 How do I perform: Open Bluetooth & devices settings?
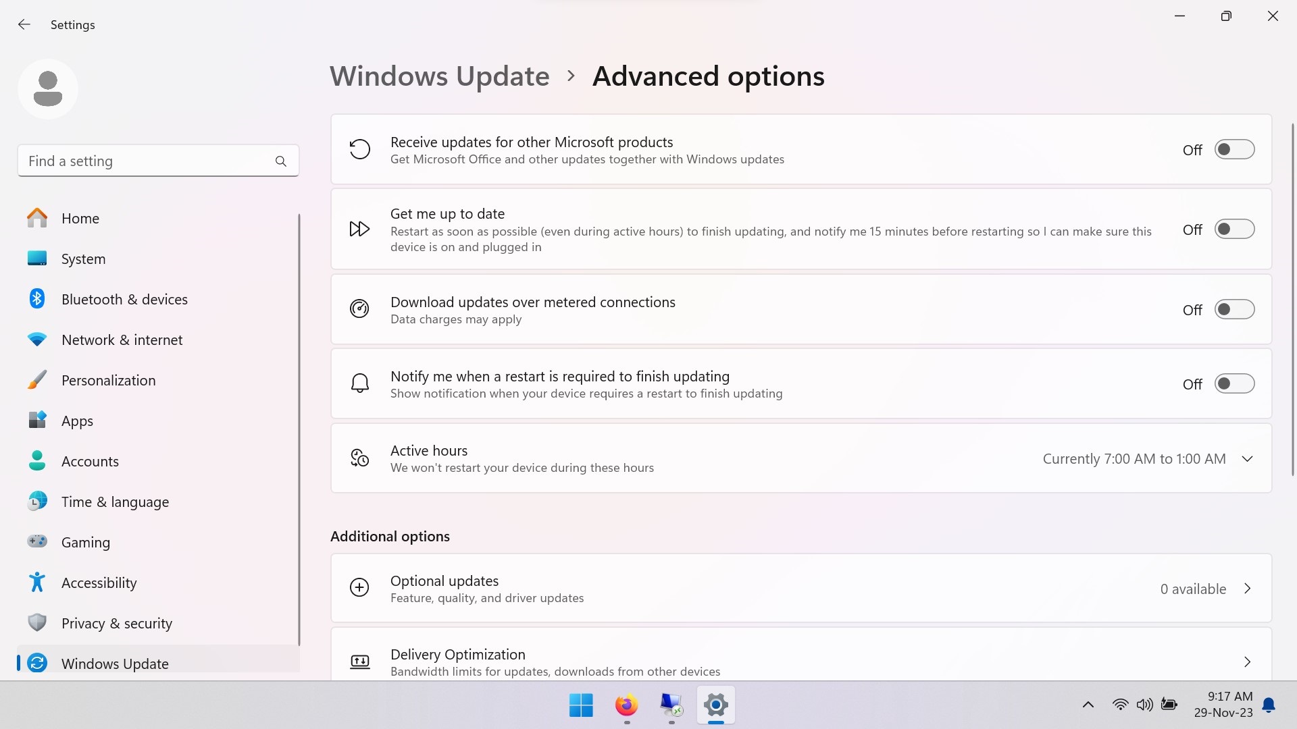tap(158, 299)
